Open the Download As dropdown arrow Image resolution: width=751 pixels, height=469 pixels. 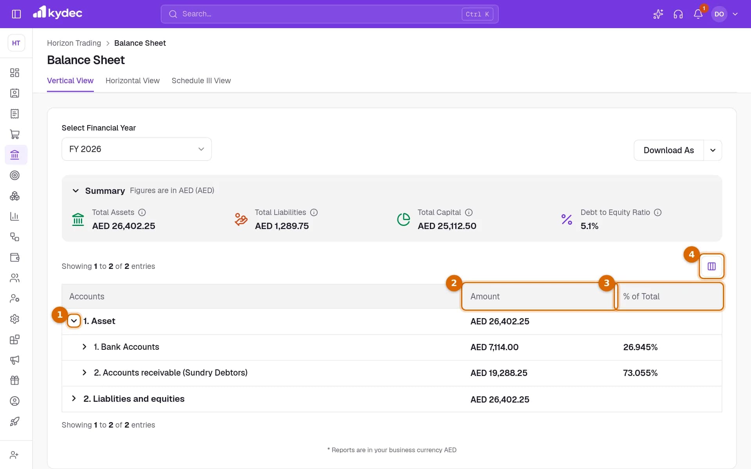[x=713, y=150]
